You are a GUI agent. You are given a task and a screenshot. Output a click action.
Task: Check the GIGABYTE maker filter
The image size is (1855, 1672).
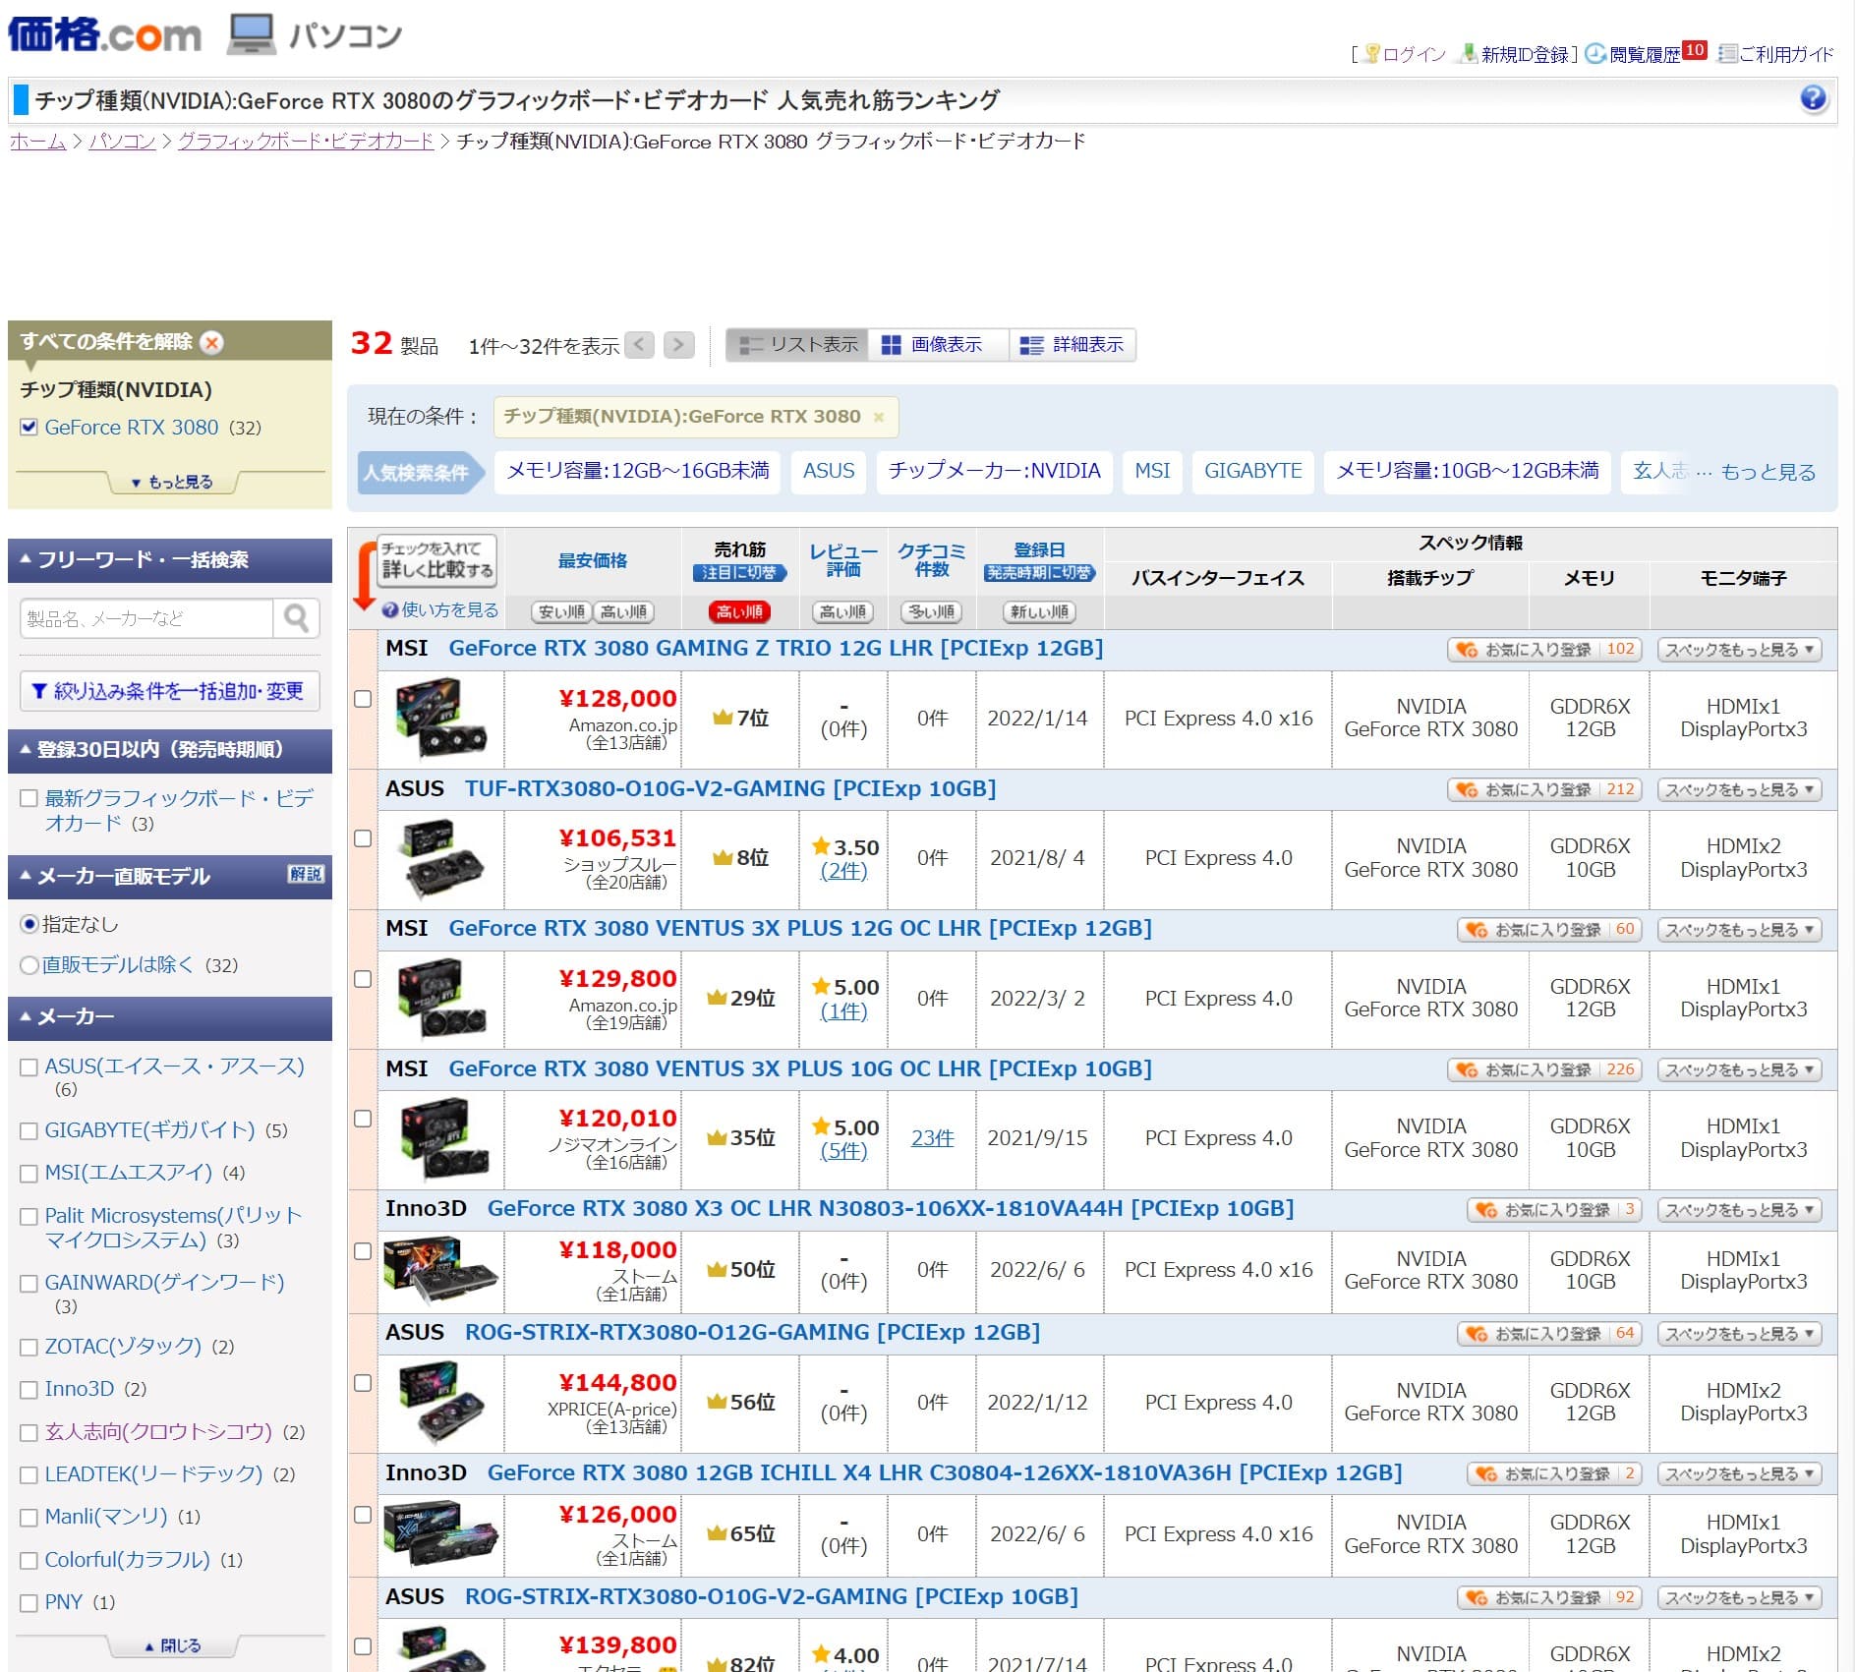29,1131
